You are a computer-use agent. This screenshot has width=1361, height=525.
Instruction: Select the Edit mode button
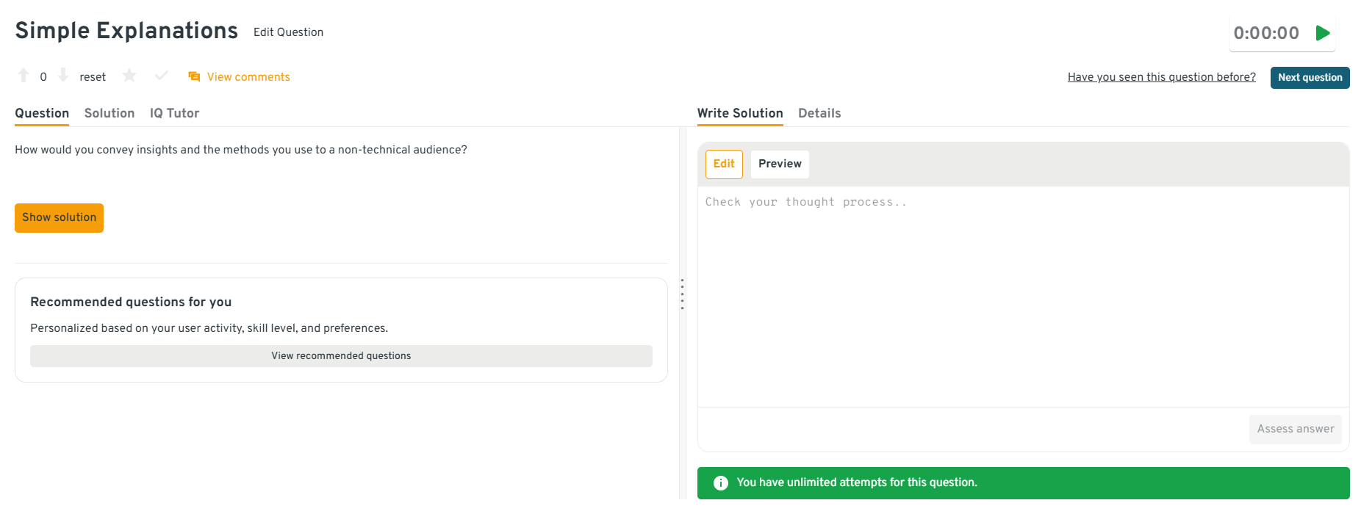(724, 164)
